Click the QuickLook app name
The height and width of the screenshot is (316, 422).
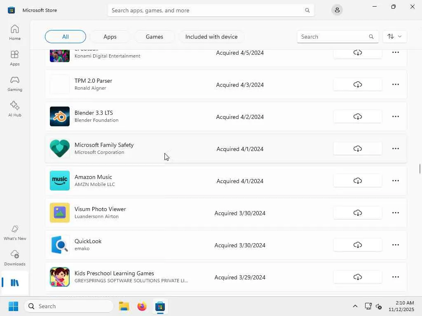click(x=88, y=241)
